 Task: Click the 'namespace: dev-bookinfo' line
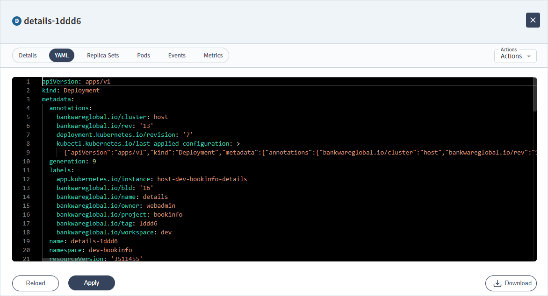(x=91, y=250)
